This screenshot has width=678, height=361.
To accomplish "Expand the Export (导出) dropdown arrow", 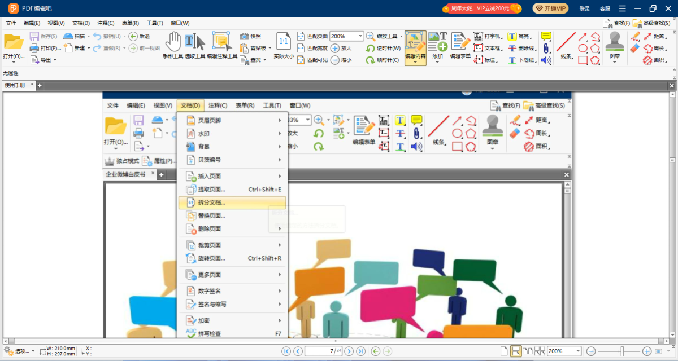I will tap(55, 60).
